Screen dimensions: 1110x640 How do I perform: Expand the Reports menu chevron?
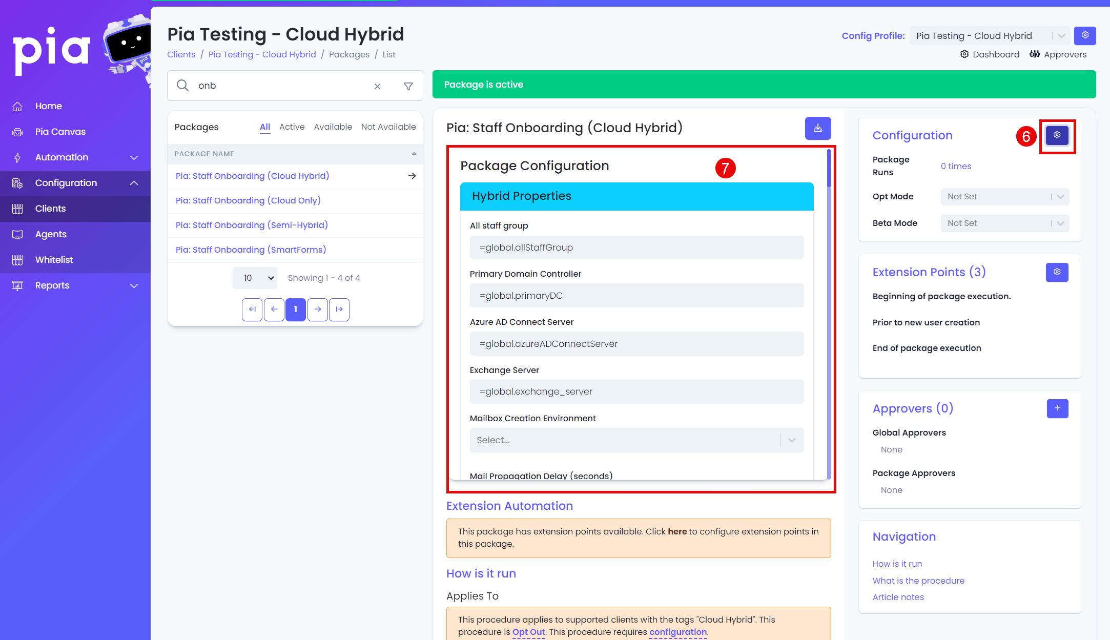[x=134, y=285]
